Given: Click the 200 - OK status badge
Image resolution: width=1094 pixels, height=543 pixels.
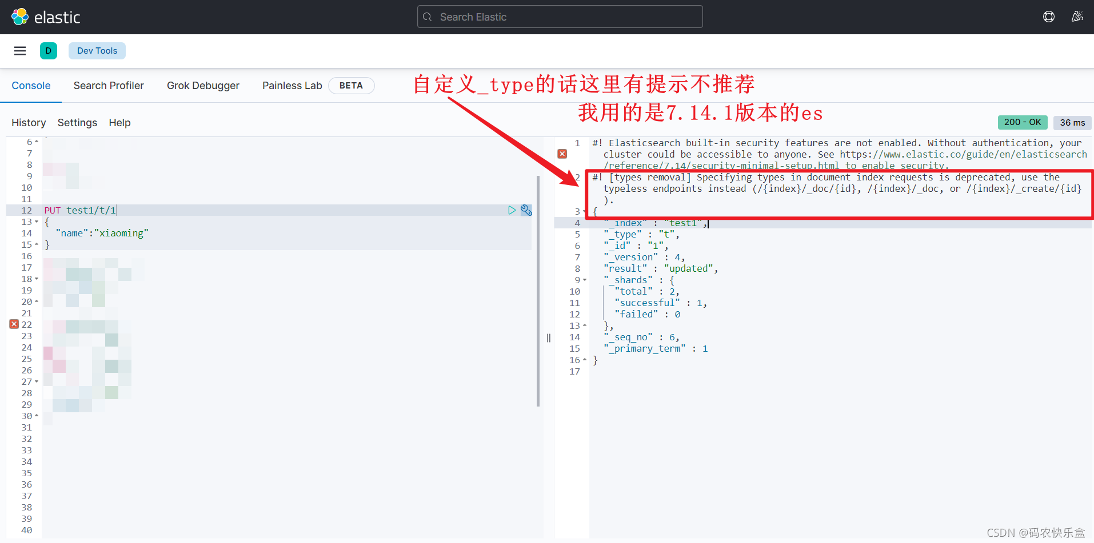Looking at the screenshot, I should coord(1023,122).
